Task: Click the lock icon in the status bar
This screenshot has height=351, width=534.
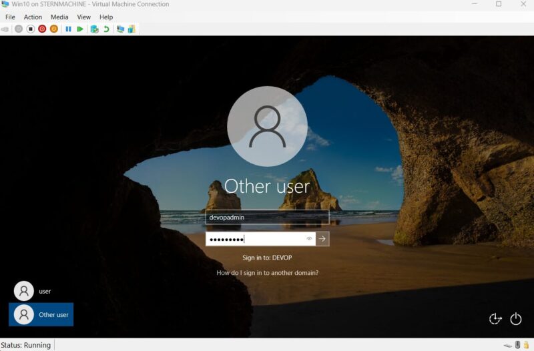Action: coord(527,345)
